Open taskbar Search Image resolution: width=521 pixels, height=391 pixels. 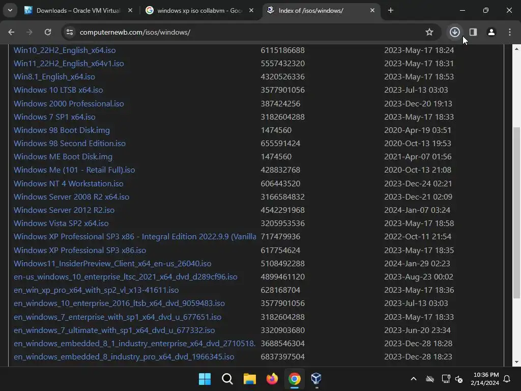click(x=227, y=378)
